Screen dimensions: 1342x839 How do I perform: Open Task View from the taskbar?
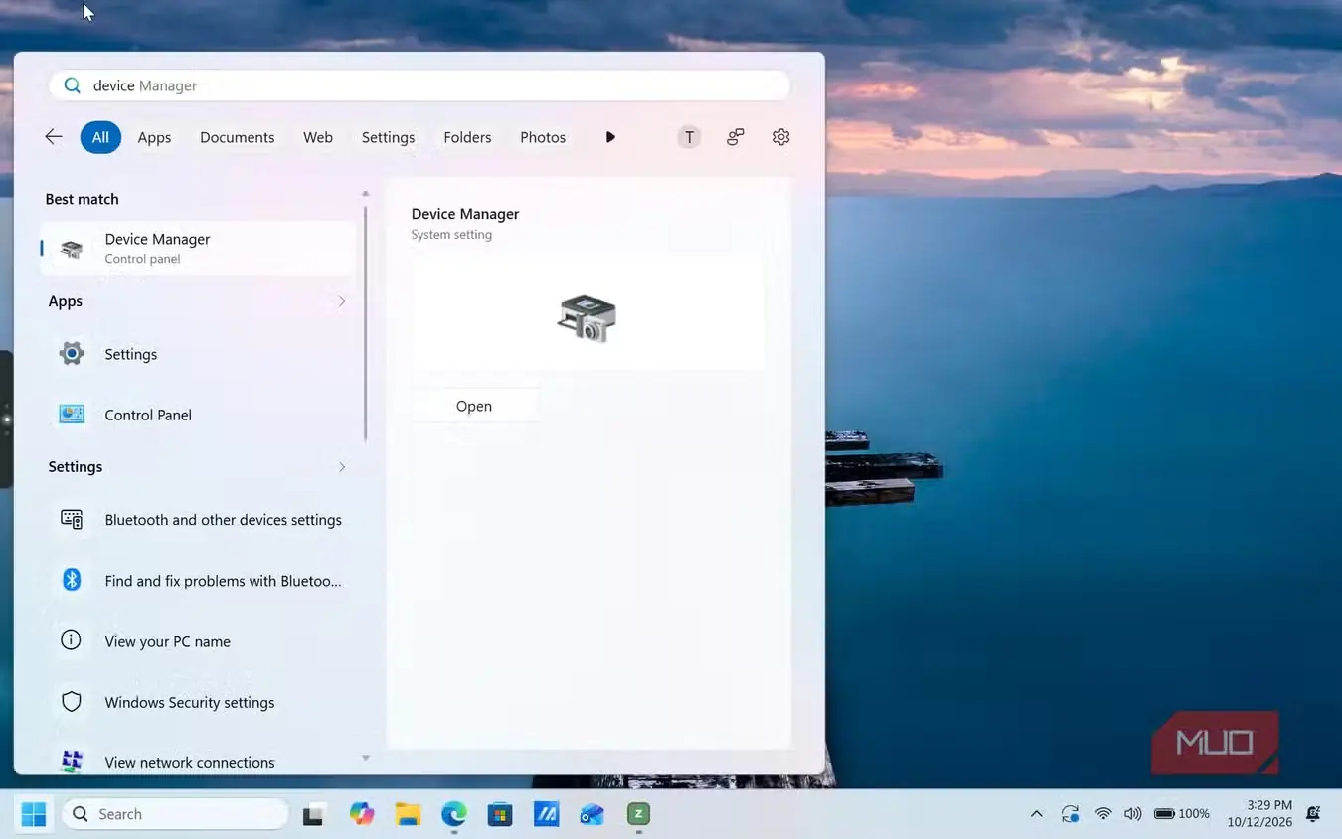314,814
